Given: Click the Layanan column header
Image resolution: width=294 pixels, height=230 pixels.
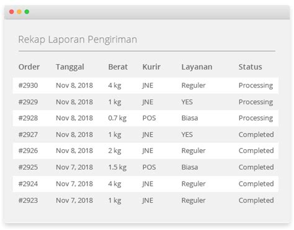Looking at the screenshot, I should (197, 67).
